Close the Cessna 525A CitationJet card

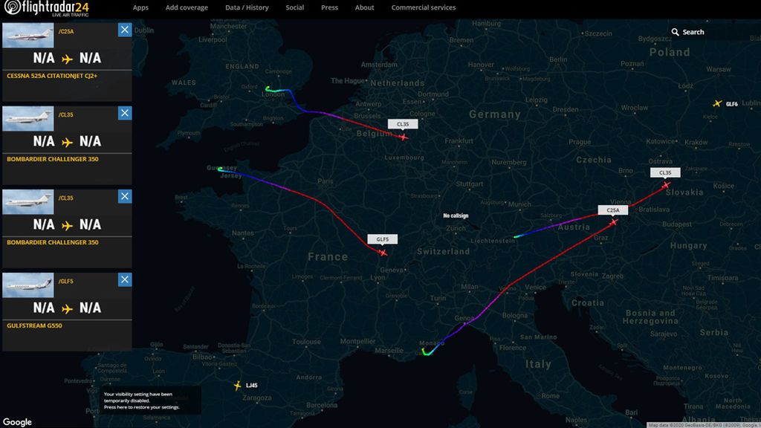(125, 30)
